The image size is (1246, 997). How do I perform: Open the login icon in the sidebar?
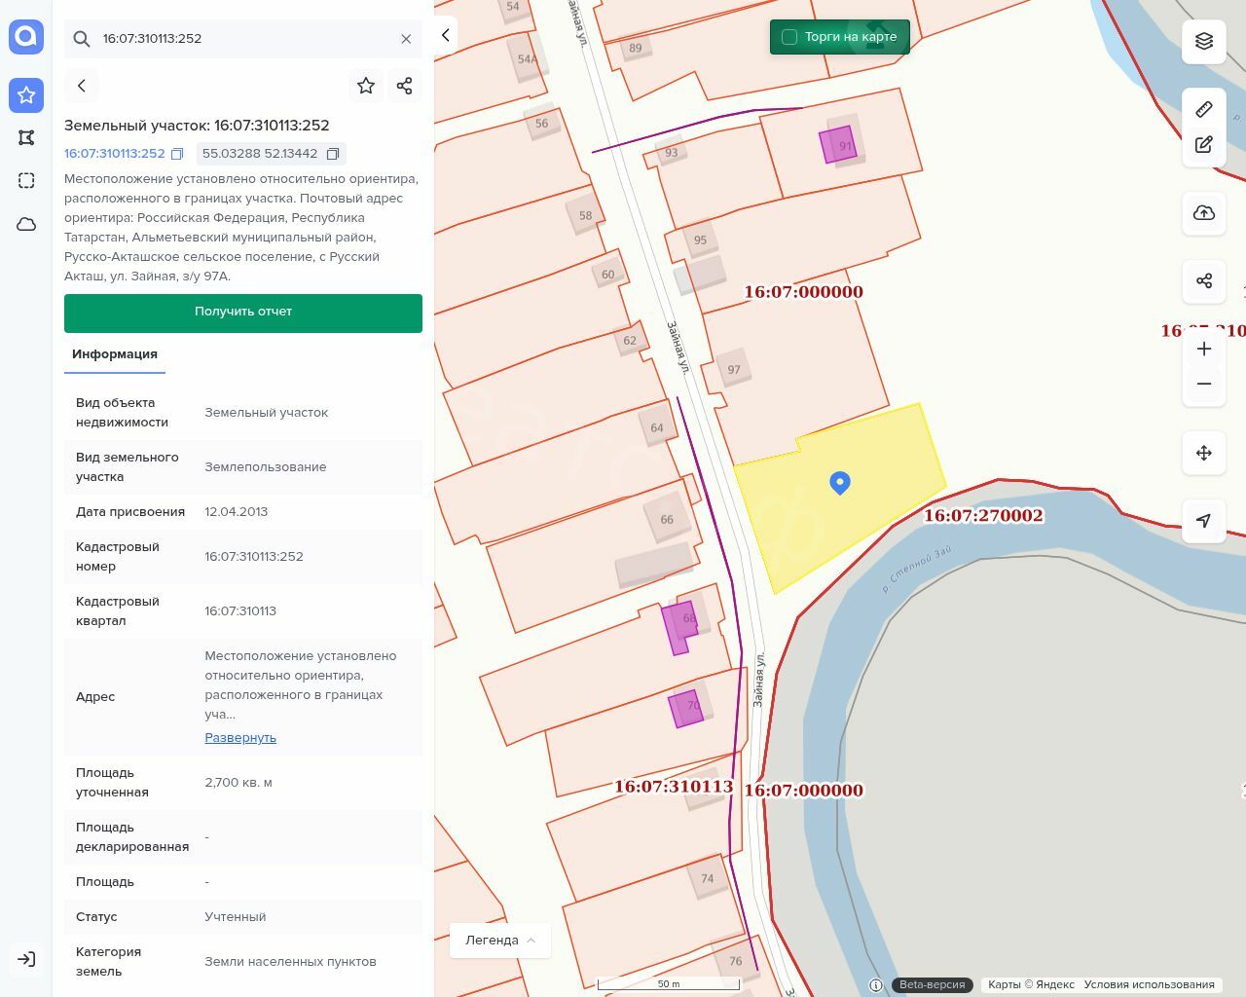click(x=26, y=959)
